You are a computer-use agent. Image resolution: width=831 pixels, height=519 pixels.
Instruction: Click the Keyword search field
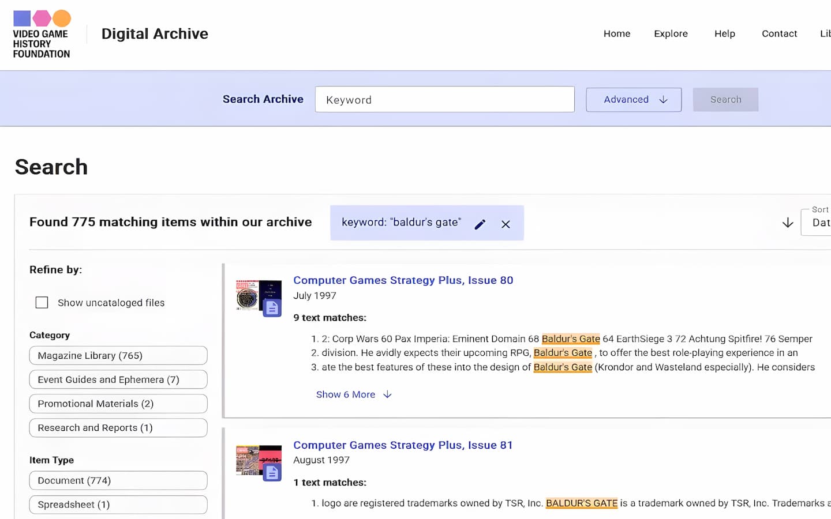444,100
